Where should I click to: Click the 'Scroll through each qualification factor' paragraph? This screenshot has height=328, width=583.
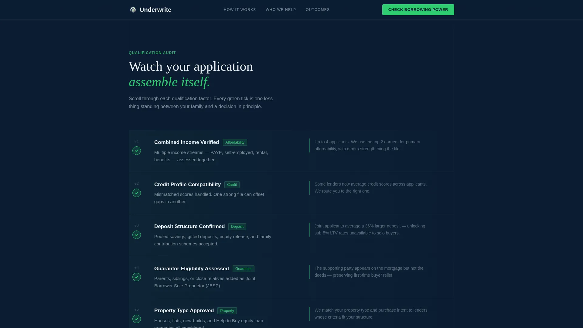pos(201,103)
